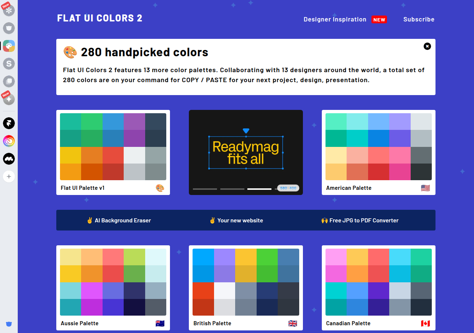Open the American Palette card
This screenshot has height=333, width=474.
click(378, 152)
